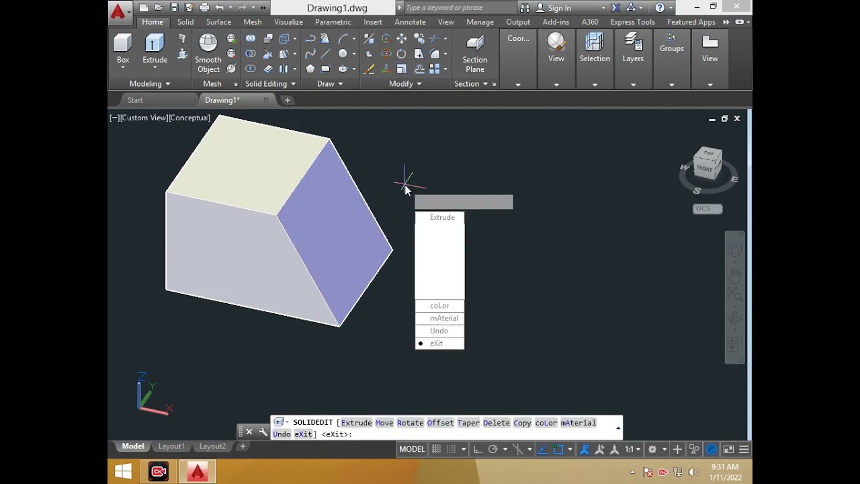860x484 pixels.
Task: Open the Selection panel button
Action: pos(595,48)
